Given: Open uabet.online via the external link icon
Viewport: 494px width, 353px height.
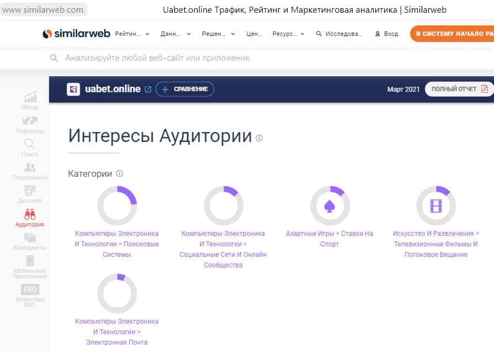Looking at the screenshot, I should (x=148, y=89).
